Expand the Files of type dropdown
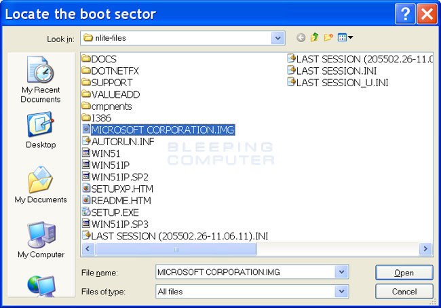441x308 pixels. [342, 291]
